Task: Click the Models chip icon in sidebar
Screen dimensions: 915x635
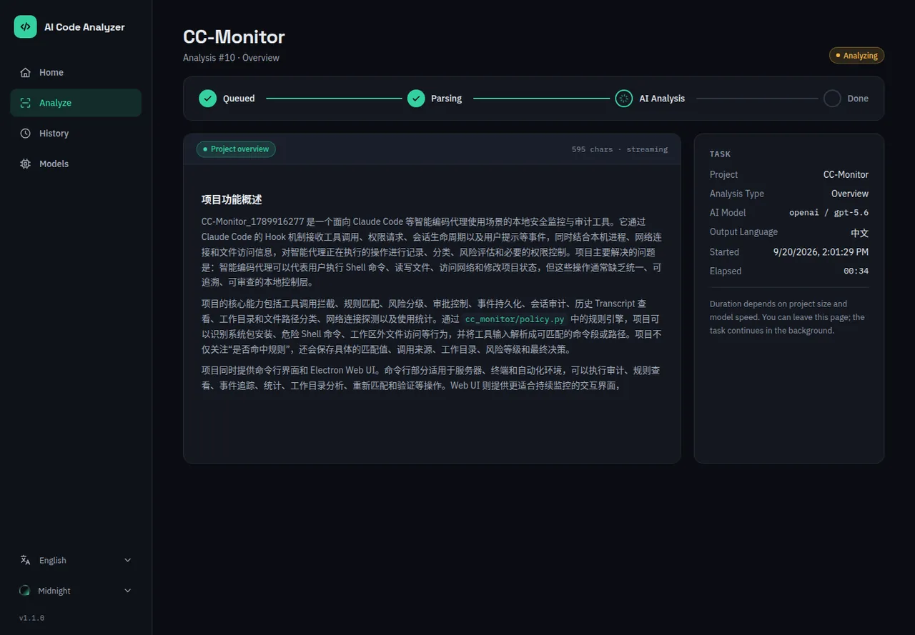Action: click(26, 164)
